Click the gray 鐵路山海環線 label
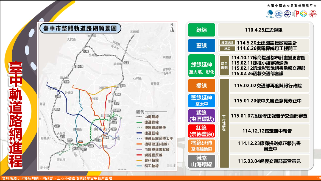 [202, 161]
